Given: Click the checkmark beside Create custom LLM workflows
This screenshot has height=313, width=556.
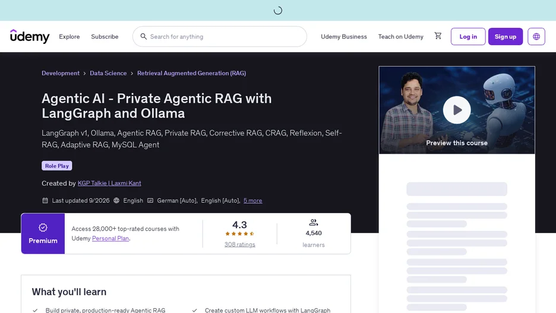Looking at the screenshot, I should (x=195, y=311).
